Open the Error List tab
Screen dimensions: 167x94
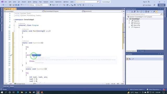[6, 86]
